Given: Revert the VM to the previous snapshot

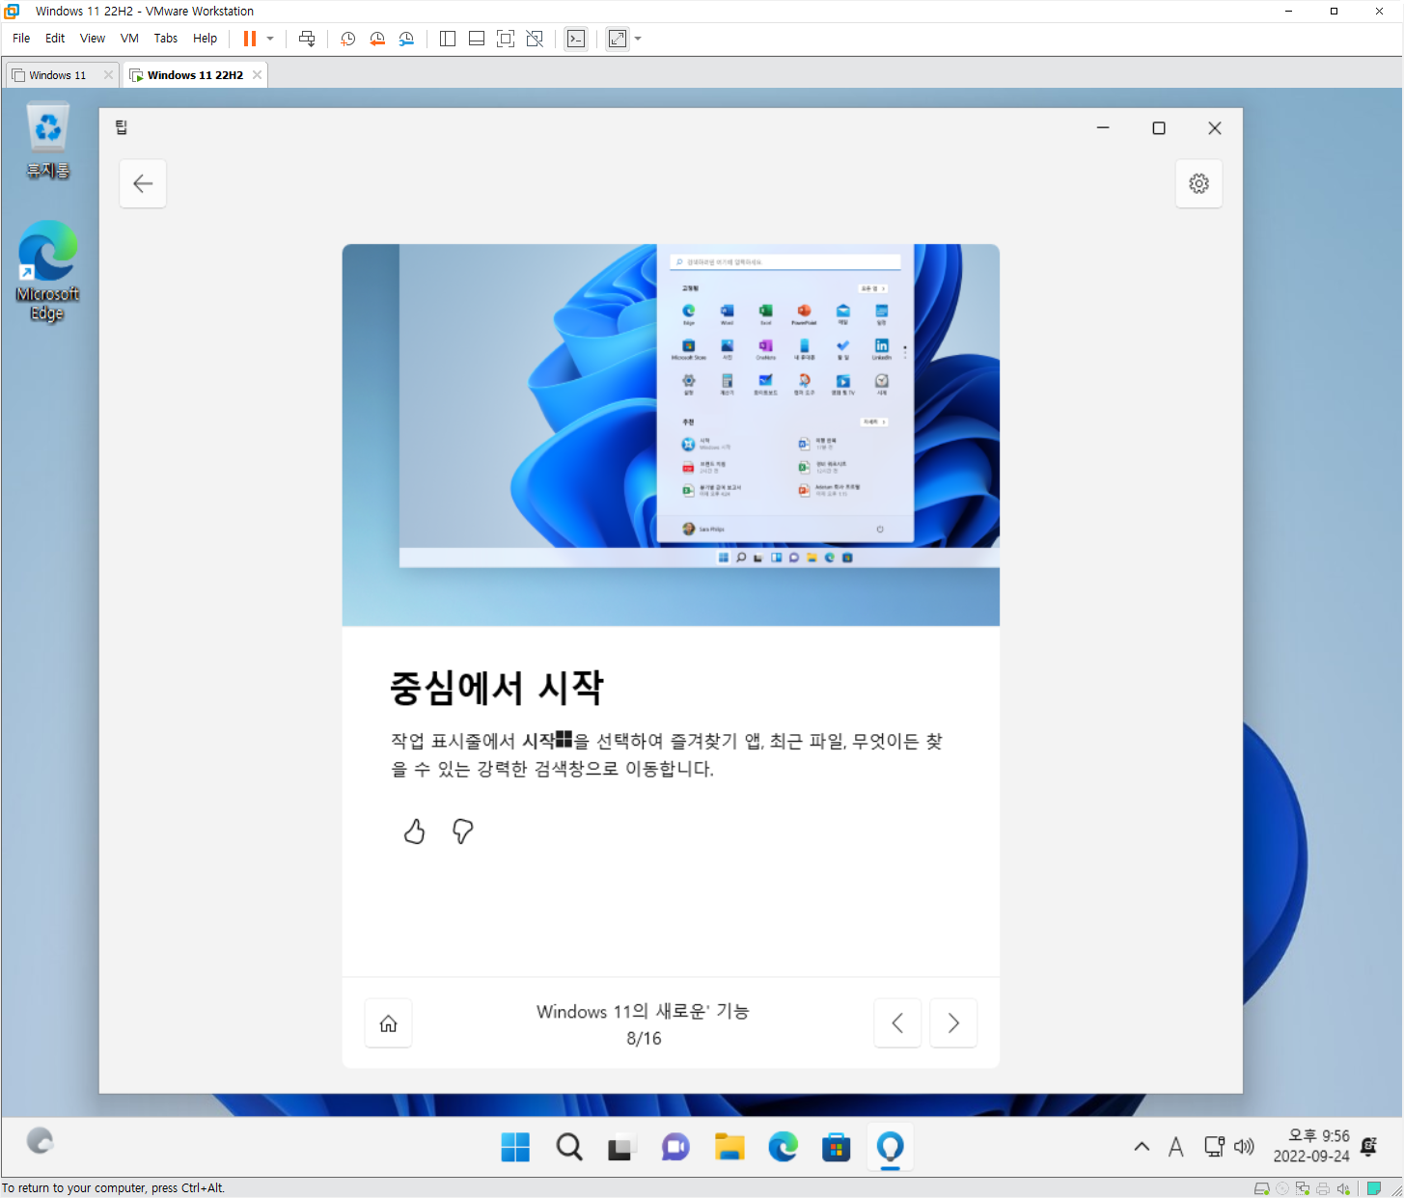Looking at the screenshot, I should tap(377, 39).
